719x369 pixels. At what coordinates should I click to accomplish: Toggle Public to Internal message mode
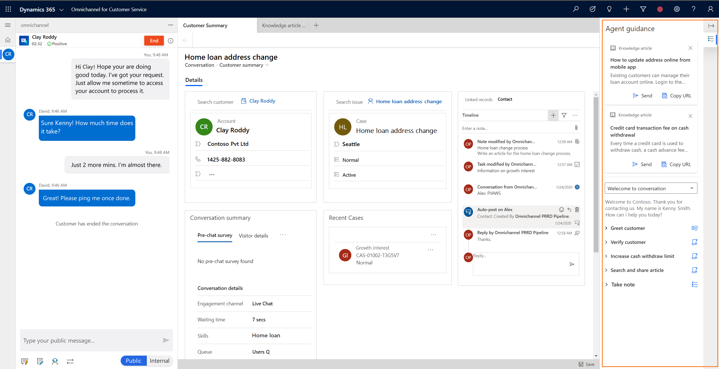(x=160, y=361)
